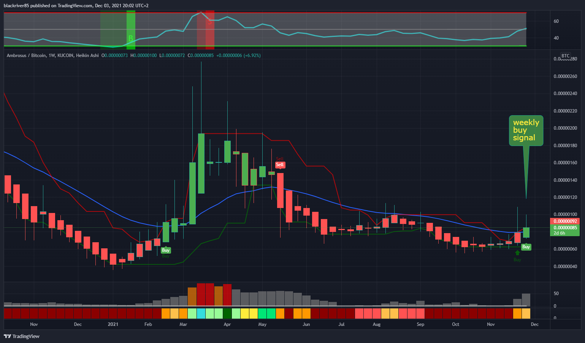Click the 0.00000260 price axis label
The height and width of the screenshot is (343, 585).
[x=565, y=76]
